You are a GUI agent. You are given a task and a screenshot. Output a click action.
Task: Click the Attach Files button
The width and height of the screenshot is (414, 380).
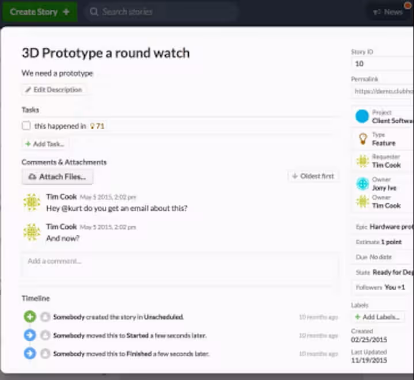click(58, 176)
